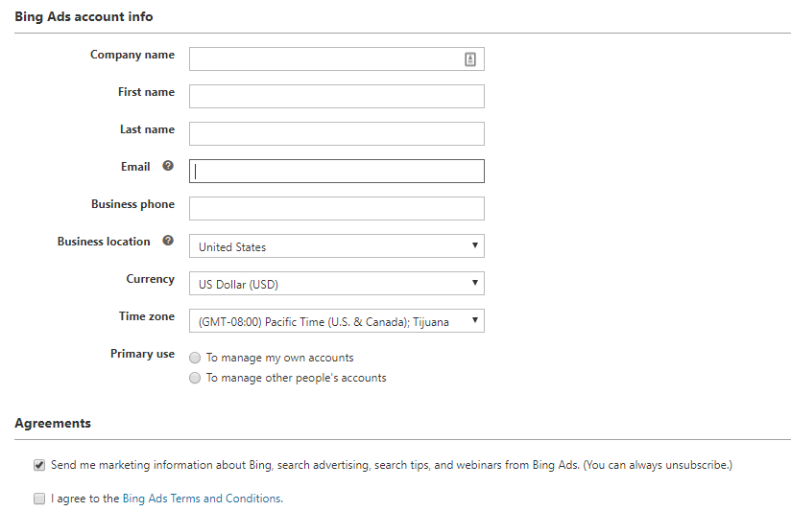Click the Currency dropdown arrow
The width and height of the screenshot is (791, 511).
[x=475, y=283]
